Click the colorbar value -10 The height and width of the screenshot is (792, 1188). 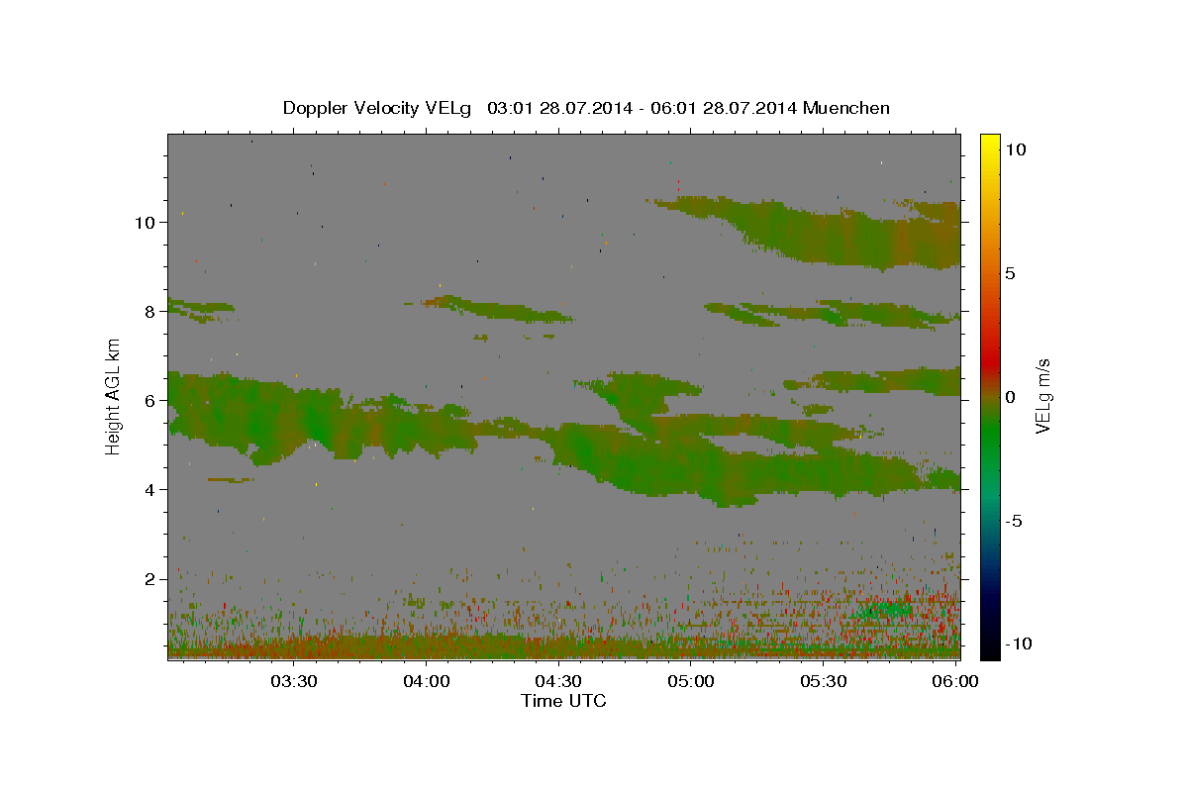pyautogui.click(x=1017, y=643)
